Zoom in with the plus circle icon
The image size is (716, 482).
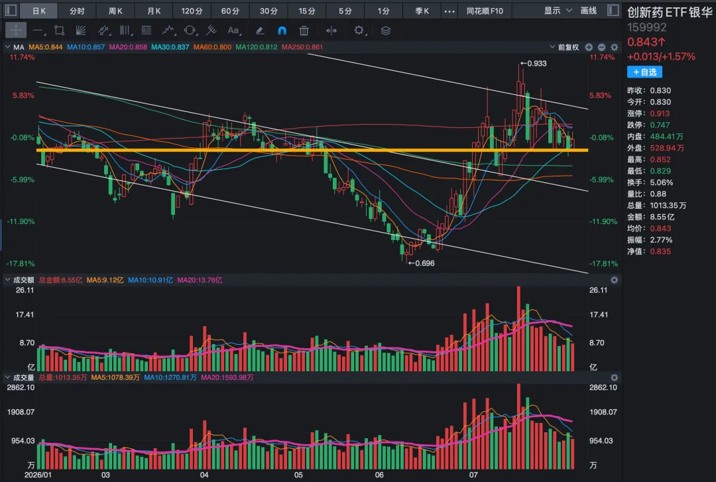click(589, 47)
